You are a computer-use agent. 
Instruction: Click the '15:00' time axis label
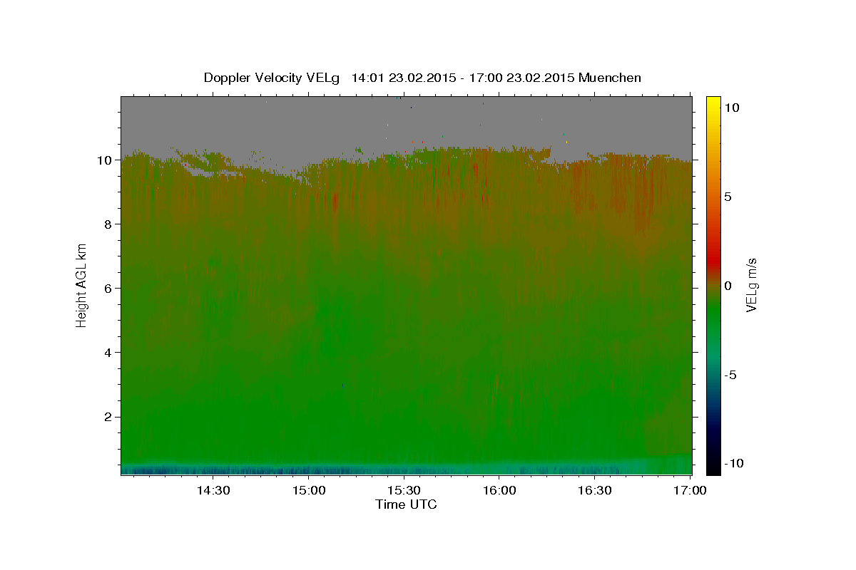point(308,491)
